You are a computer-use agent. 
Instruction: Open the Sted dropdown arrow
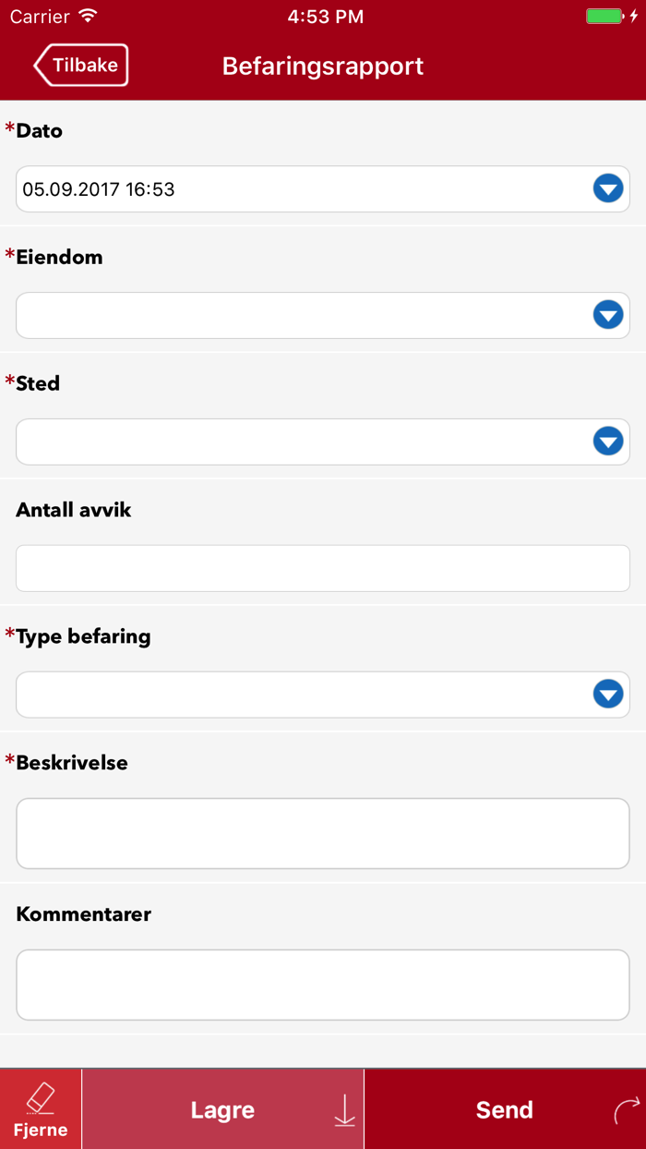[608, 441]
